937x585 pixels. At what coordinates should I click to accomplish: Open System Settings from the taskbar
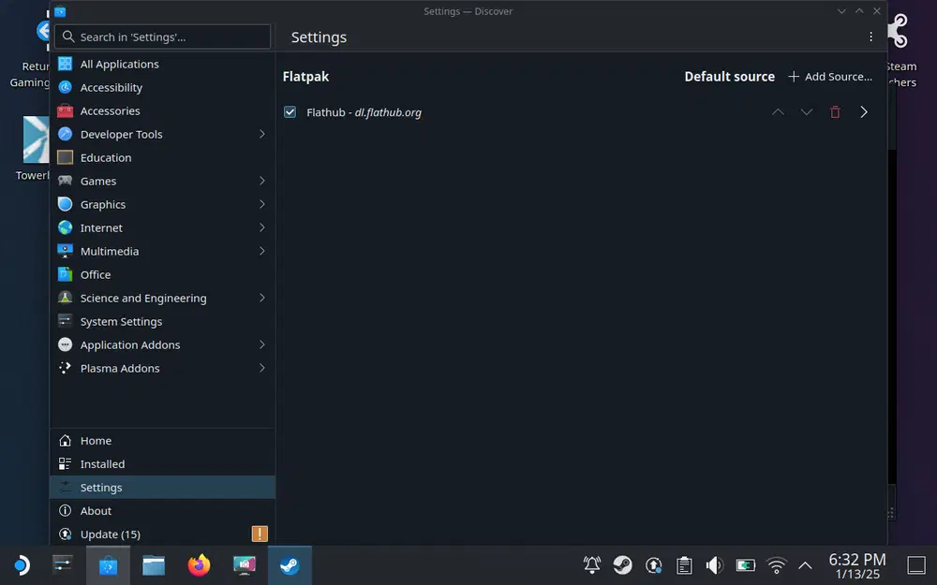(x=63, y=564)
